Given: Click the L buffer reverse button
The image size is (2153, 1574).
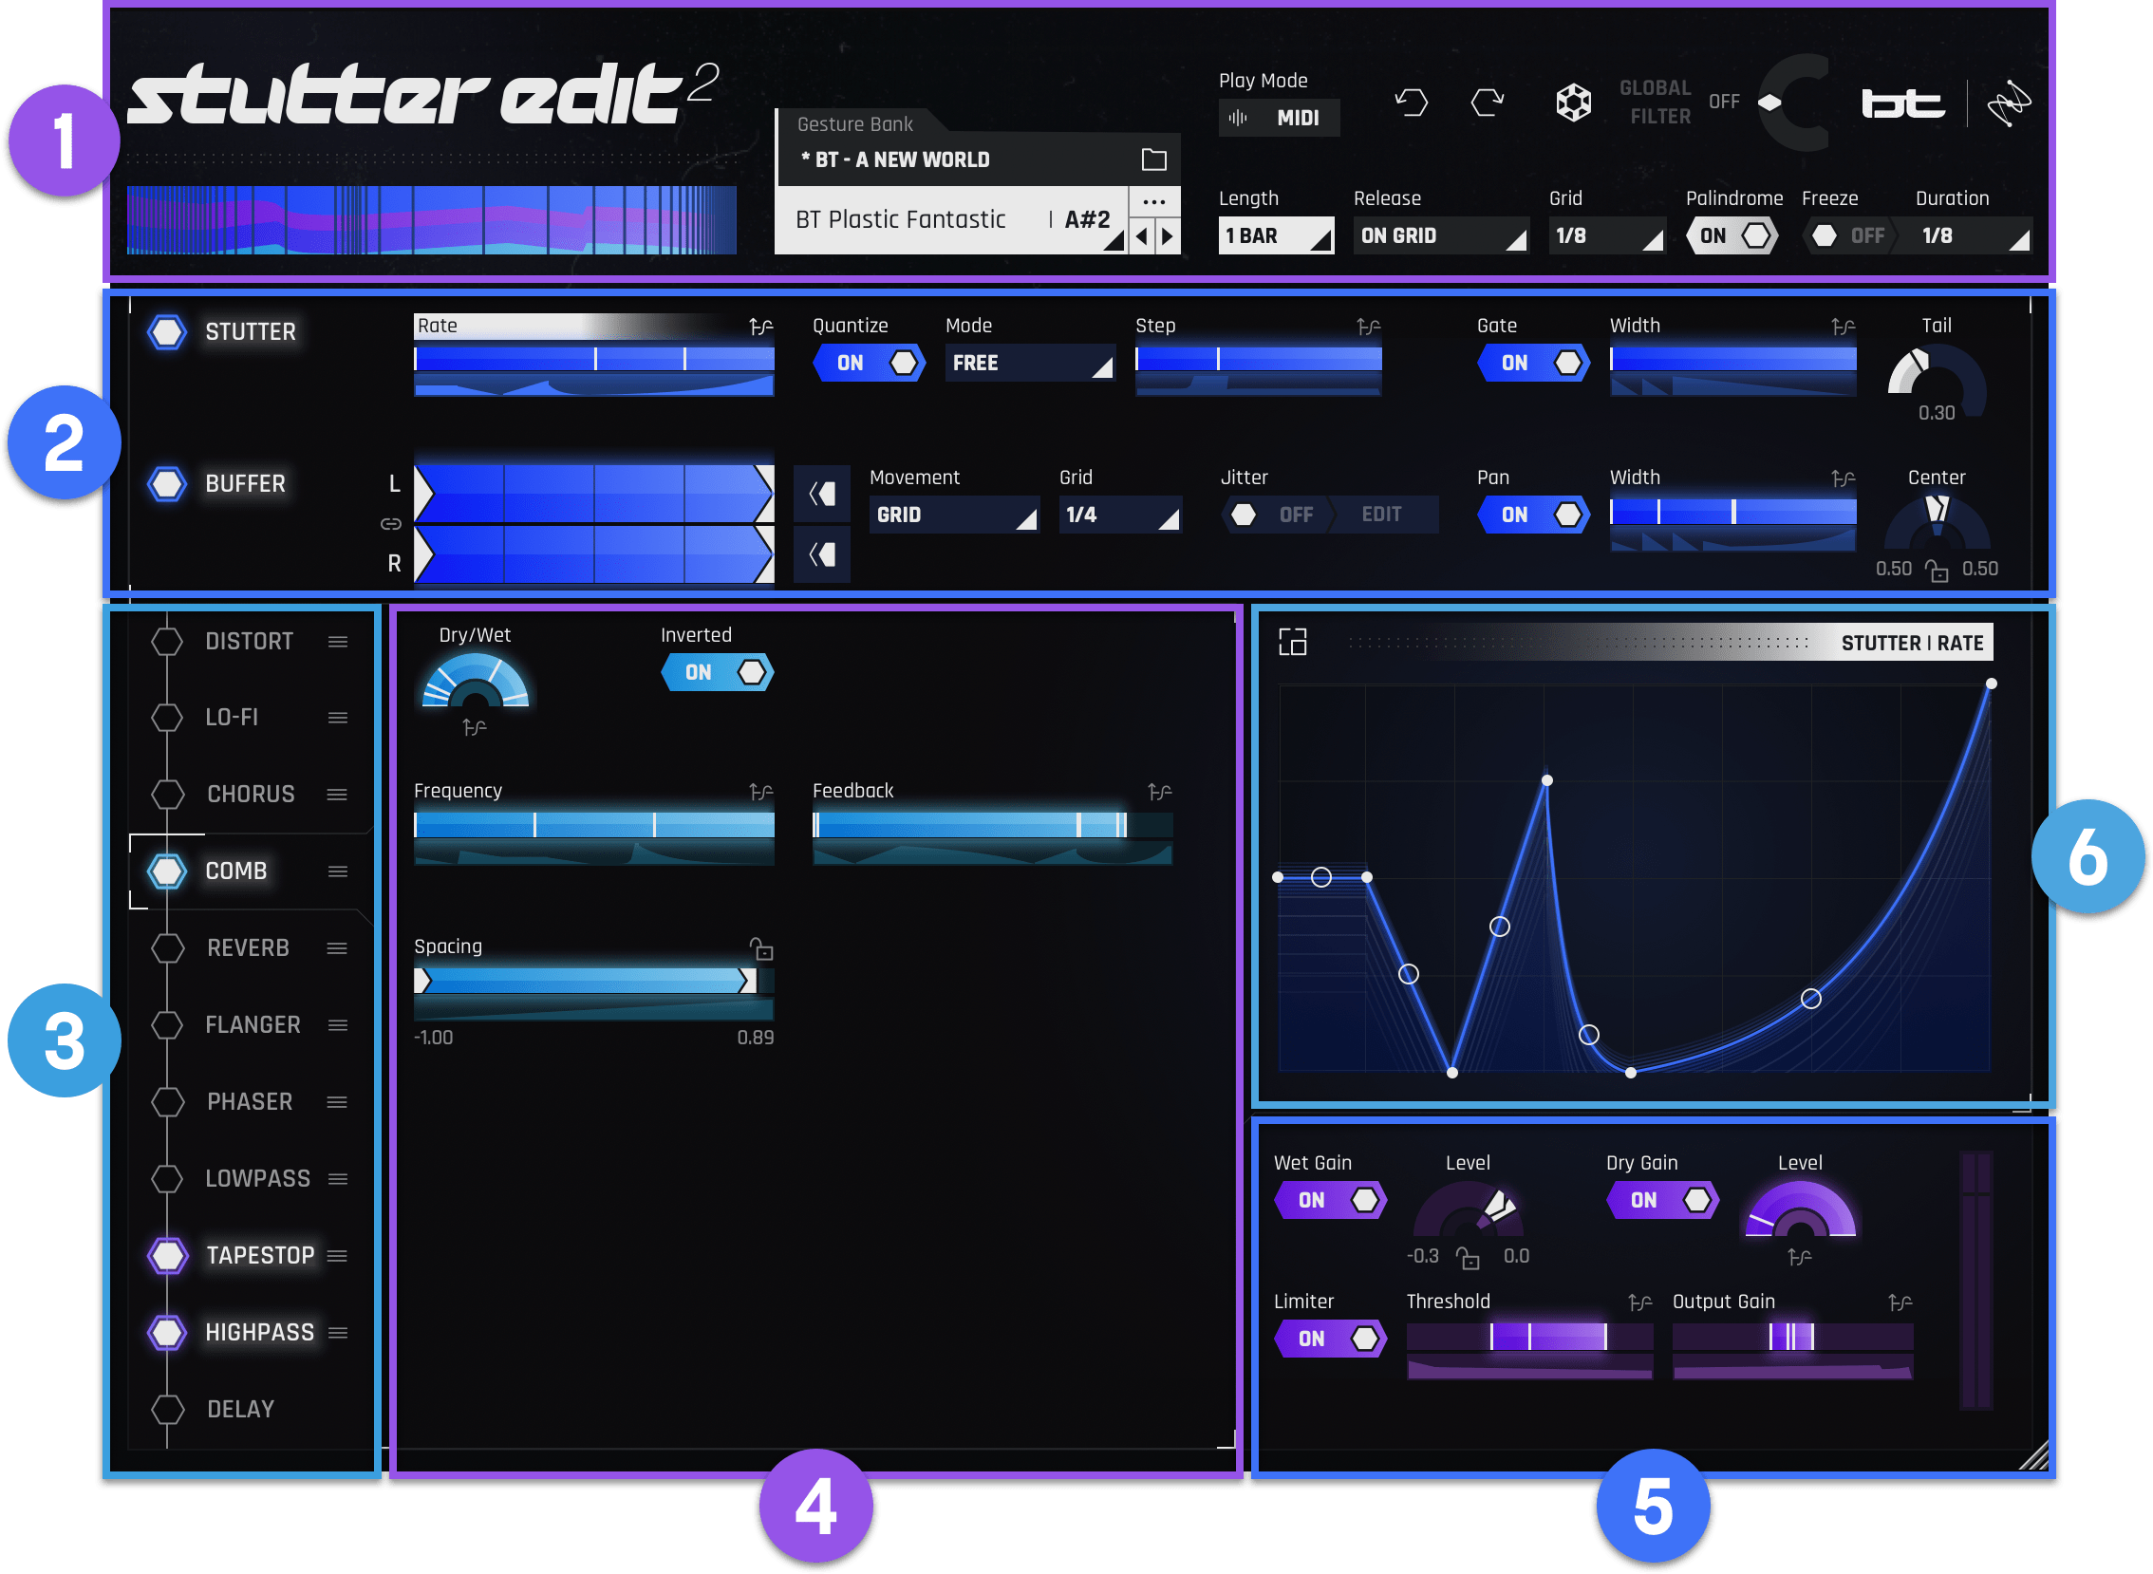Looking at the screenshot, I should pos(821,494).
